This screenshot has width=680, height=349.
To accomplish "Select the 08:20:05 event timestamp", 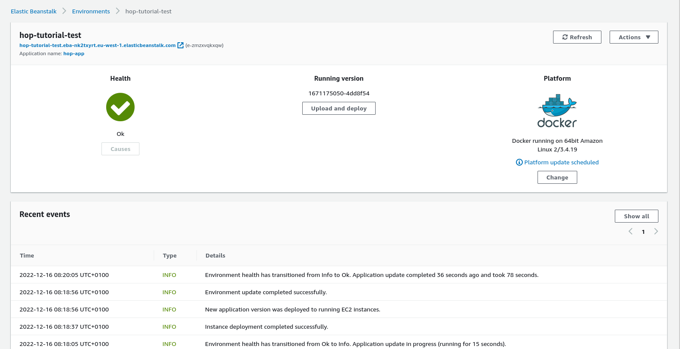I will [x=64, y=275].
